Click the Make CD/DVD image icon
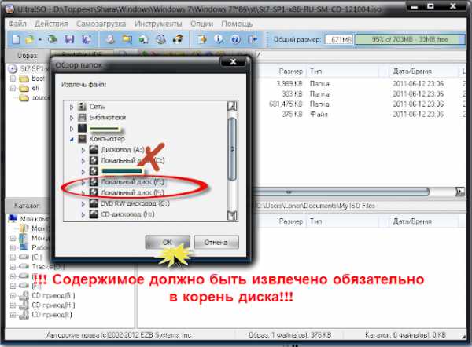The image size is (472, 347). click(x=110, y=39)
